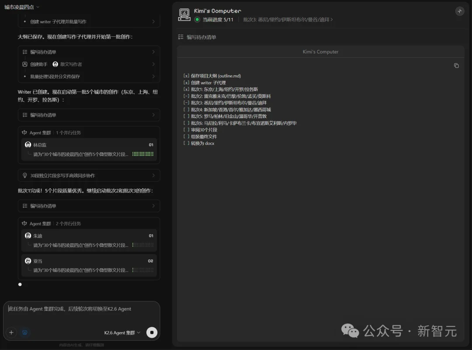Stop generation with the stop button
This screenshot has height=350, width=472.
tap(152, 332)
